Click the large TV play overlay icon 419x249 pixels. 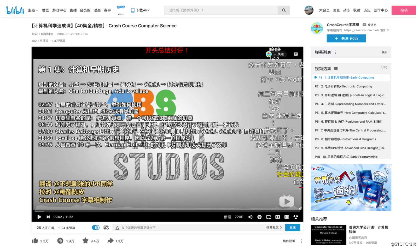(287, 201)
